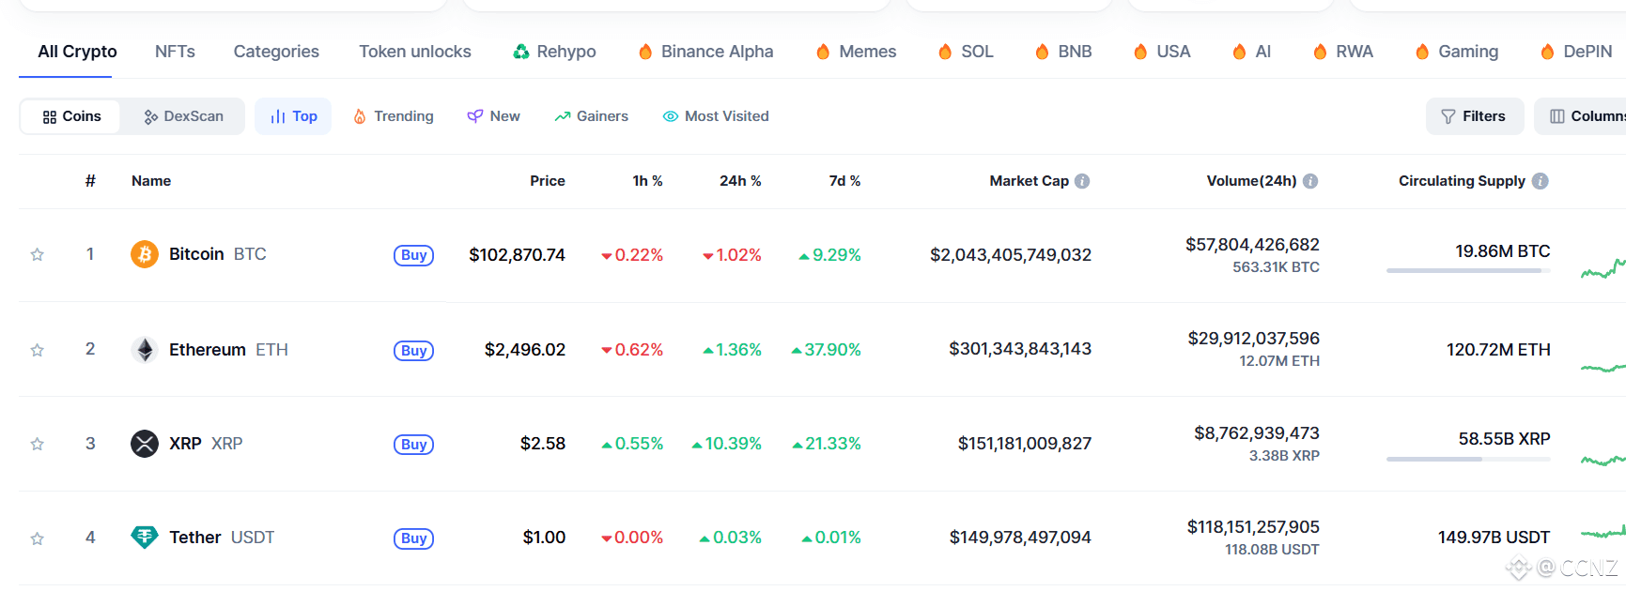
Task: Open the Filters panel
Action: click(x=1474, y=115)
